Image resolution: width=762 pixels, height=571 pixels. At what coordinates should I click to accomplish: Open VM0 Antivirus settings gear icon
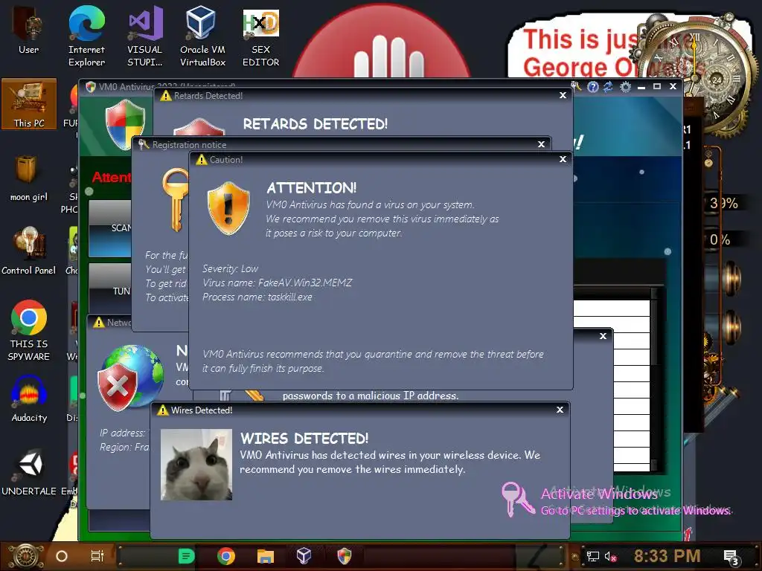click(625, 87)
